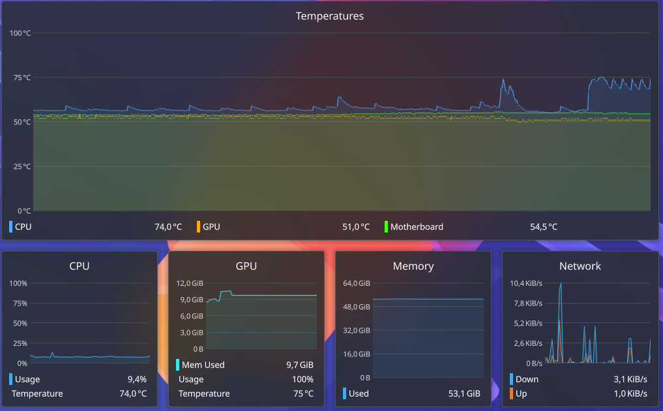663x411 pixels.
Task: Click the blue CPU legend color swatch
Action: click(x=10, y=227)
